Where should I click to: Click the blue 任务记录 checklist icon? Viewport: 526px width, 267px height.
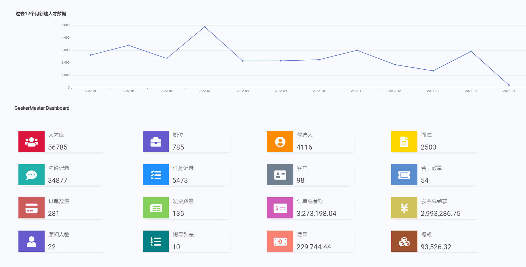pyautogui.click(x=156, y=175)
